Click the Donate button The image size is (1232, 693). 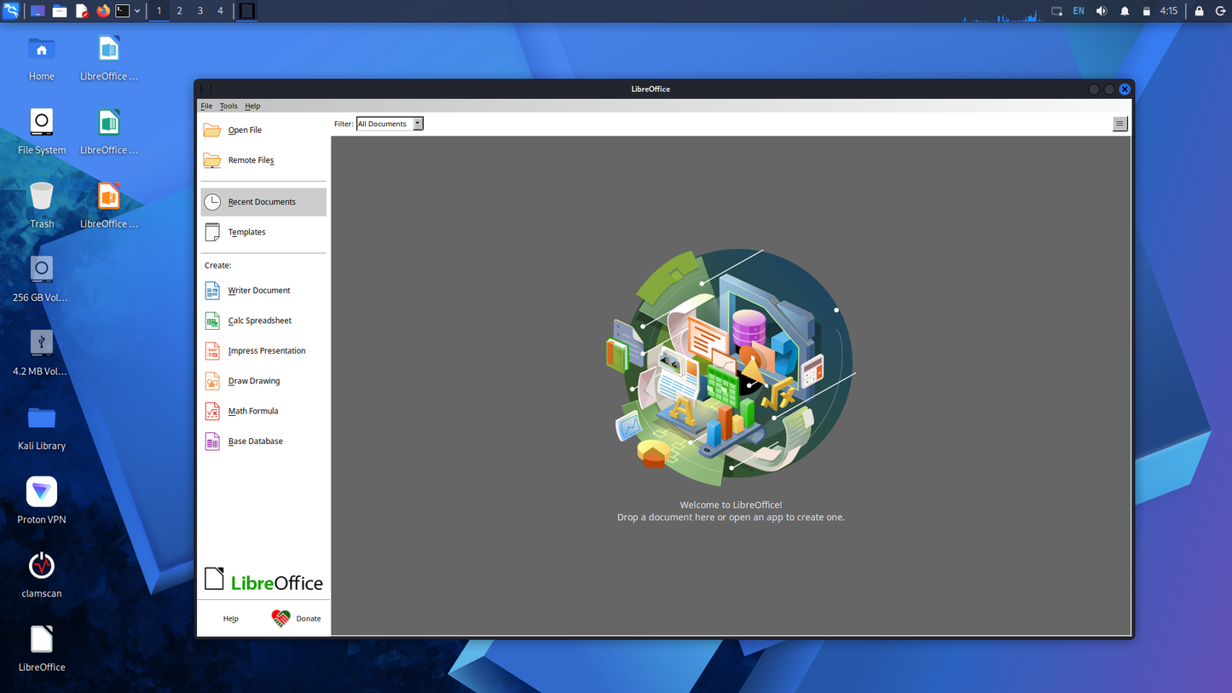tap(296, 619)
